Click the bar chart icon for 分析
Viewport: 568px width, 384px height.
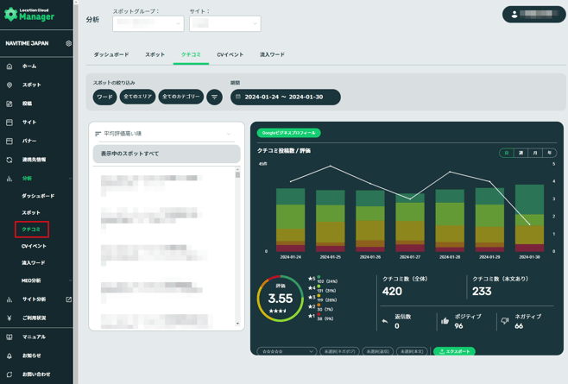pos(9,179)
